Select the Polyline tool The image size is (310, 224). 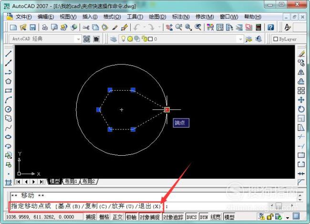tap(8, 72)
